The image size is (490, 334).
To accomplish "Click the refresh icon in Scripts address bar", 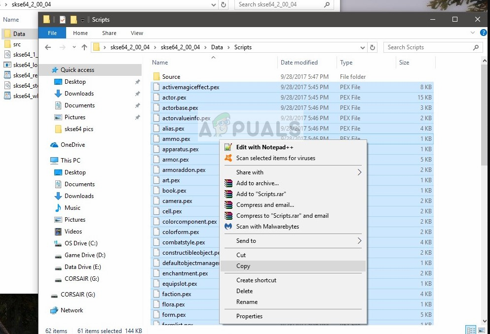I will [372, 47].
